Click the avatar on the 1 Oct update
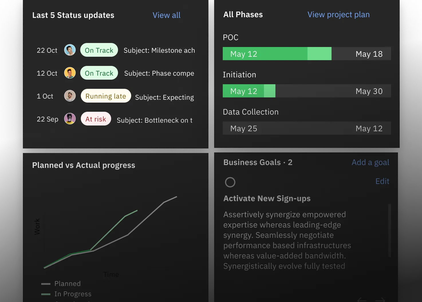422x302 pixels. (x=70, y=96)
